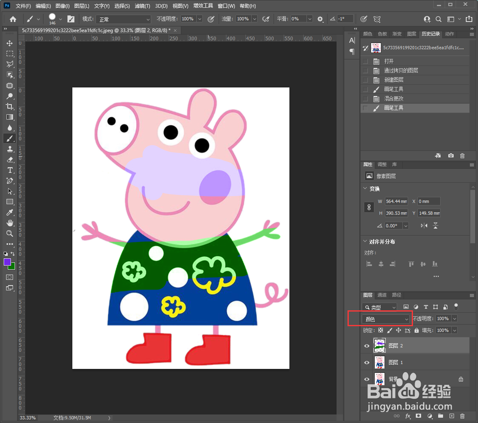Image resolution: width=478 pixels, height=423 pixels.
Task: Select the Zoom magnifier tool
Action: point(10,233)
